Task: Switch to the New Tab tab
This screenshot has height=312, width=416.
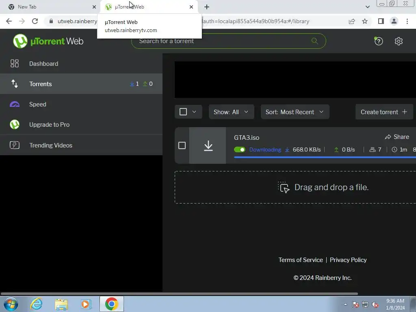Action: click(50, 7)
